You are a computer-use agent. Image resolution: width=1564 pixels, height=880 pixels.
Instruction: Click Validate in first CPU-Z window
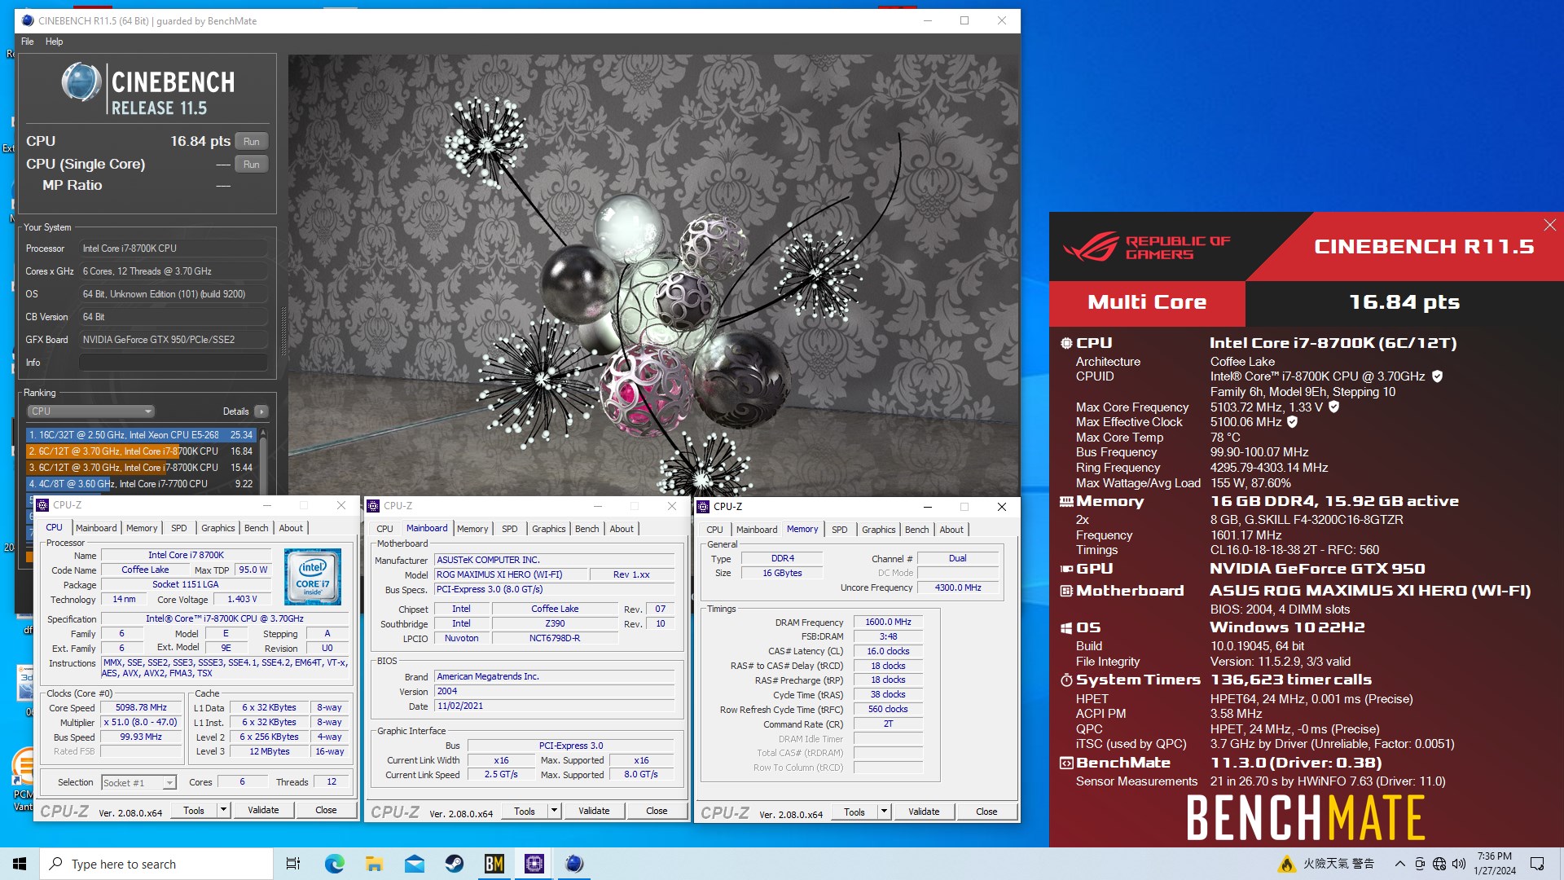[263, 810]
